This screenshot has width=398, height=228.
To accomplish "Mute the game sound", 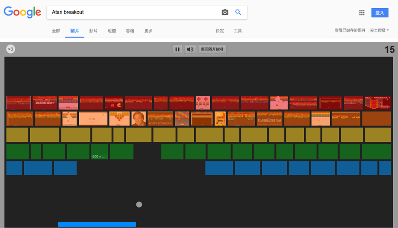I will pos(190,49).
